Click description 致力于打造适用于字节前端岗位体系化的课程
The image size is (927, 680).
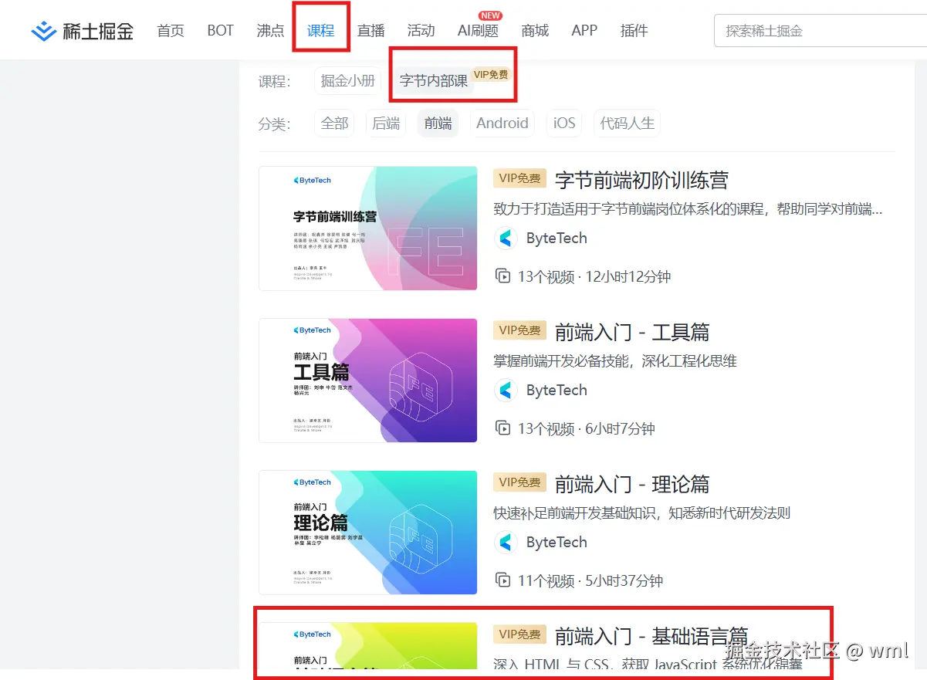688,209
